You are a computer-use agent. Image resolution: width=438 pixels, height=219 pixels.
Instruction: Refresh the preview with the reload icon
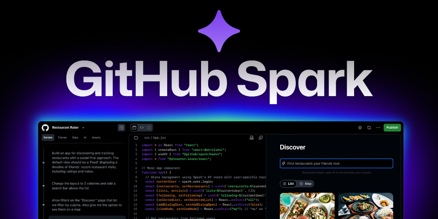[x=369, y=127]
